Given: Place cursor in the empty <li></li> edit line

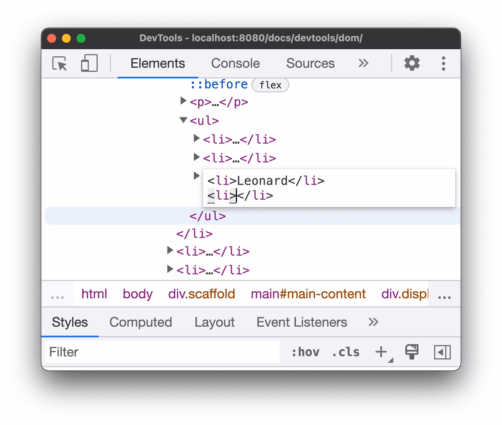Looking at the screenshot, I should 240,196.
